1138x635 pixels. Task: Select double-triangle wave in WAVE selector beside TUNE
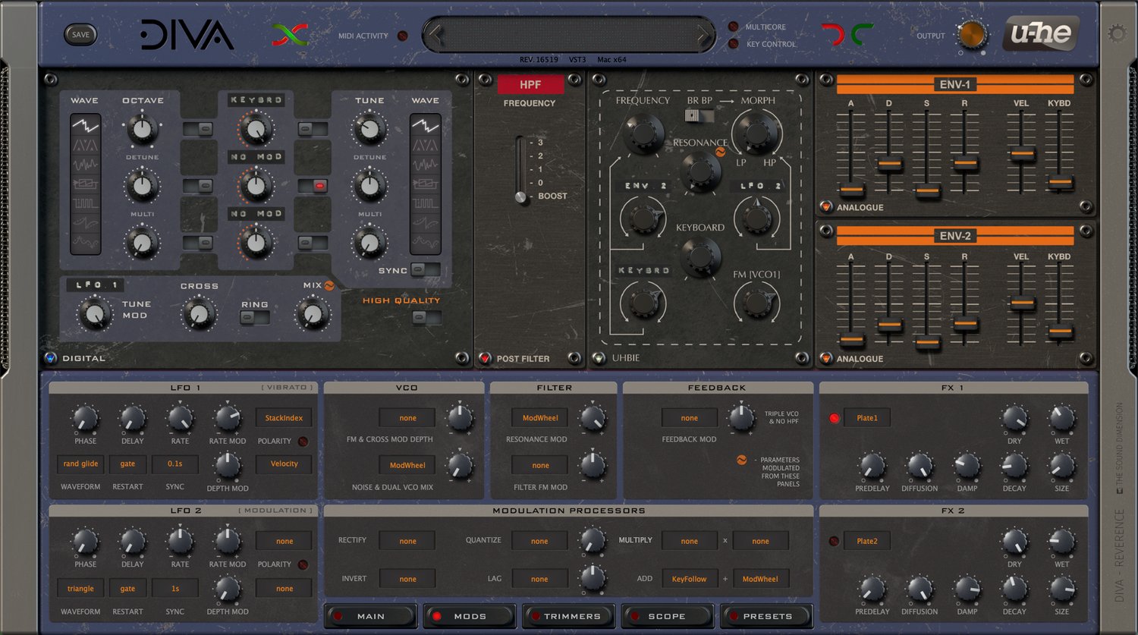coord(425,144)
